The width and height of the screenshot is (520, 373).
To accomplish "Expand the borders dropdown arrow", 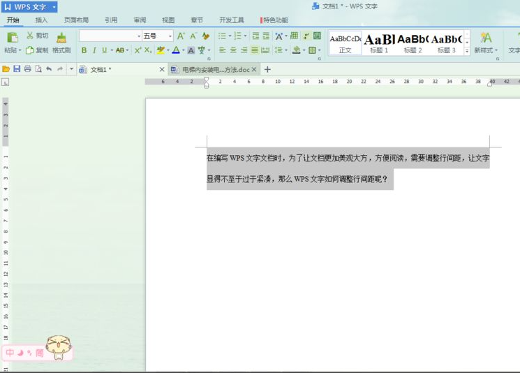I will coord(320,50).
